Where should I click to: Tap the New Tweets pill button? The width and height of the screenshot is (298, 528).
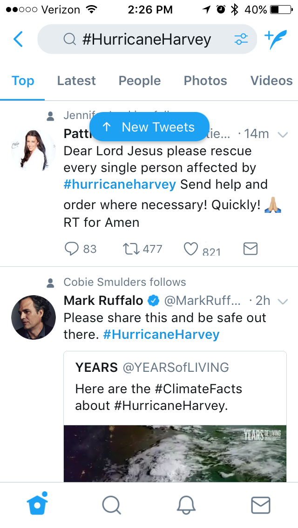click(x=149, y=127)
